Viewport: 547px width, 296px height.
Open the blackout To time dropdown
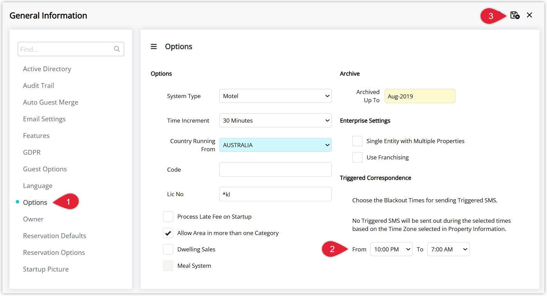pos(448,249)
